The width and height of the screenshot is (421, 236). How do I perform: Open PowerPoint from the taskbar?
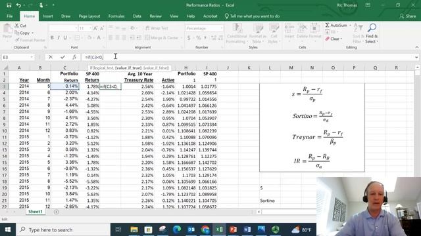coord(234,229)
